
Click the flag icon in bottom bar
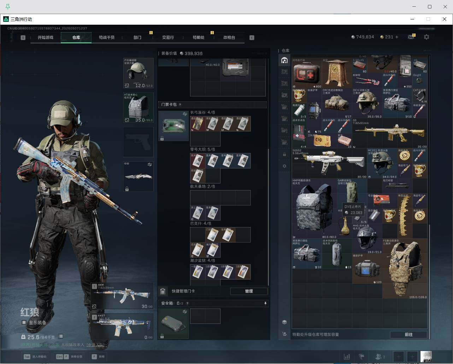pyautogui.click(x=361, y=357)
